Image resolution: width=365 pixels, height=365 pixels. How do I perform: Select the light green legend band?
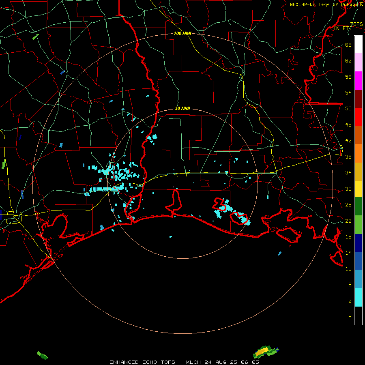pos(358,225)
